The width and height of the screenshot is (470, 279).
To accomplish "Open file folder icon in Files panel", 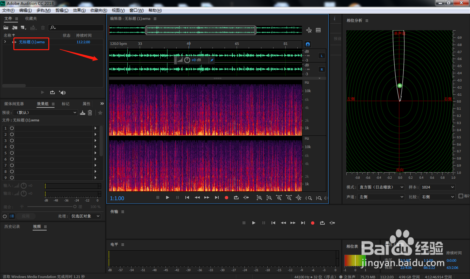I will pyautogui.click(x=6, y=28).
